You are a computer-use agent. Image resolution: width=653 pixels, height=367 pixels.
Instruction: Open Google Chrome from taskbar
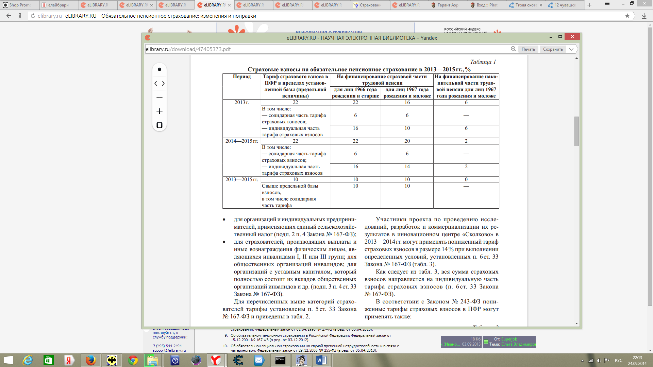(x=133, y=360)
